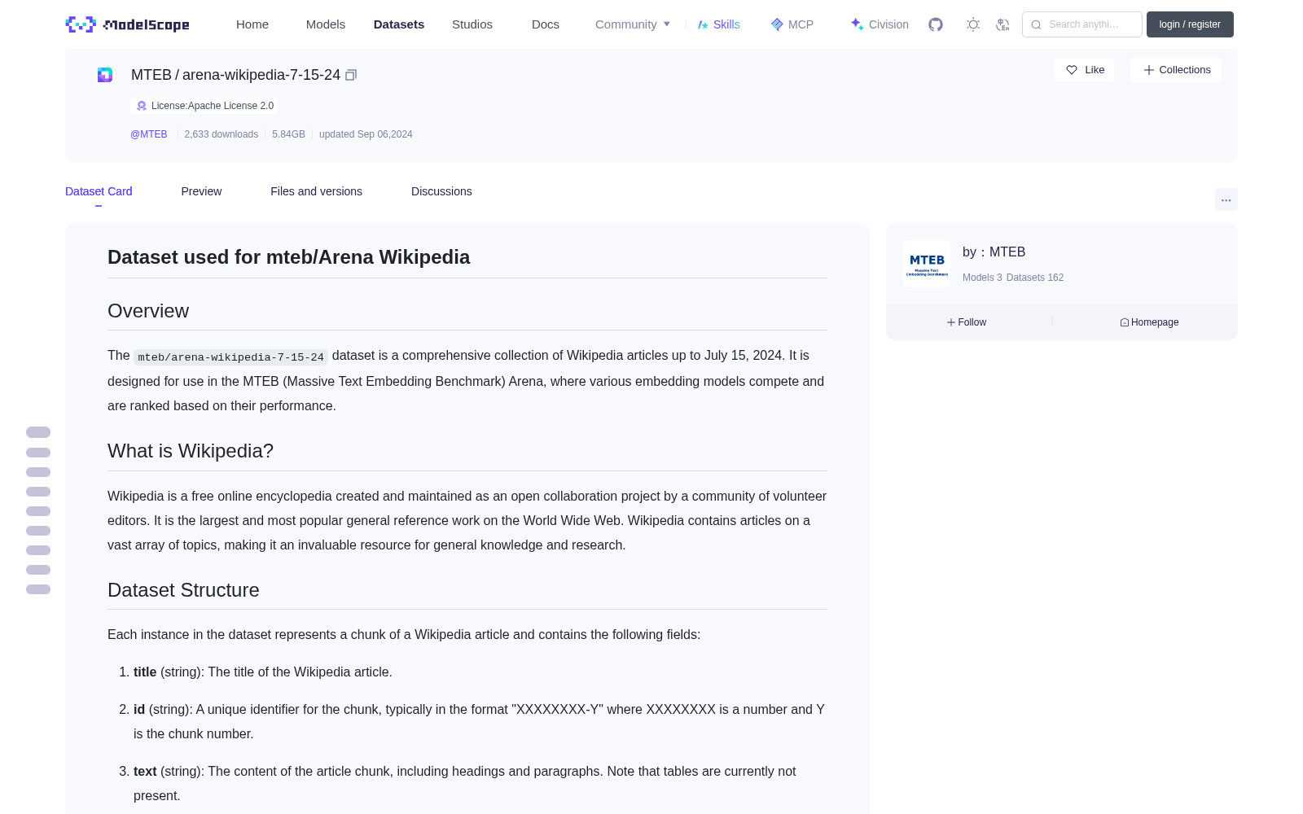Click the Dataset used for mteb/Arena Wikipedia title
This screenshot has width=1303, height=814.
(x=288, y=257)
